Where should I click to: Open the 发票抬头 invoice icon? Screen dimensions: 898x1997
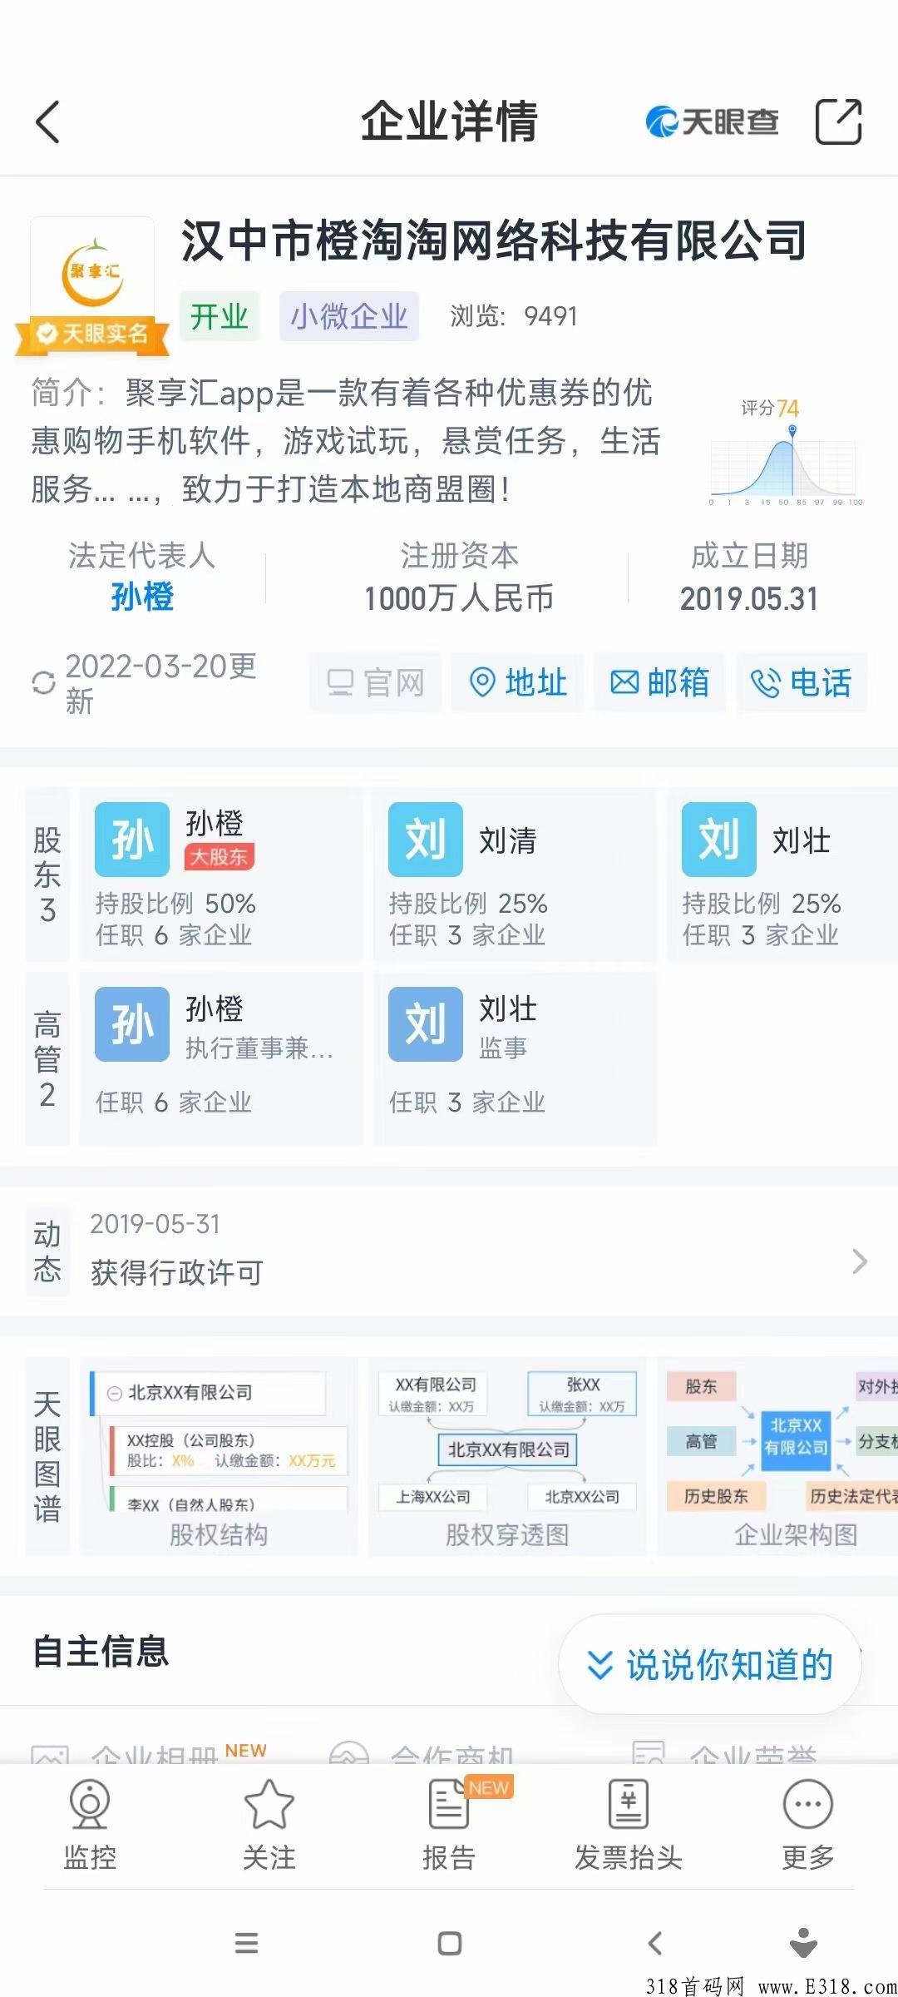(x=629, y=1826)
